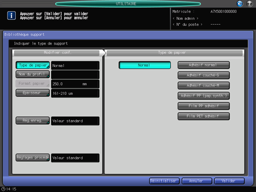Click the Type de papier panel header
The height and width of the screenshot is (192, 256).
[175, 53]
